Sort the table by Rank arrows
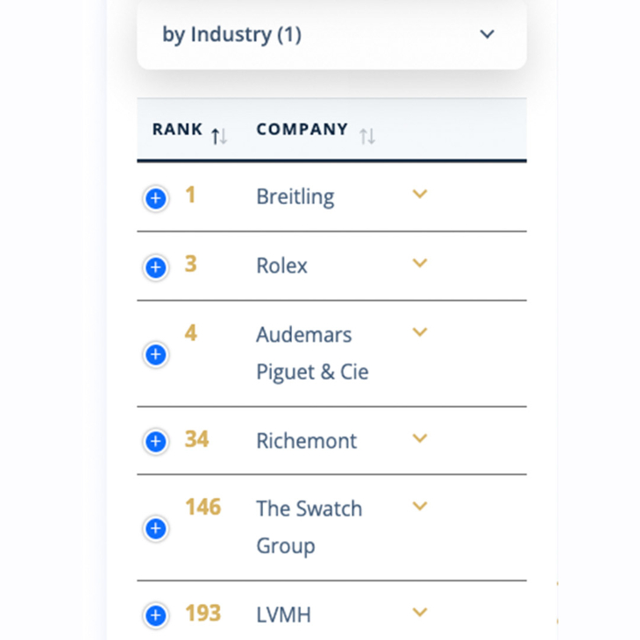Screen dimensions: 640x640 [x=219, y=136]
